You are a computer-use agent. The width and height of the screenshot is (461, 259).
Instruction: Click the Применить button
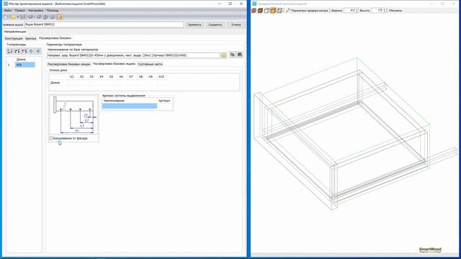pos(194,24)
